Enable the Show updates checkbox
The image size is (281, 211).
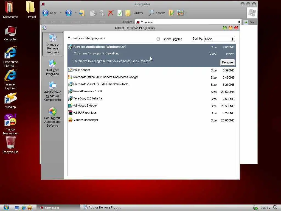point(158,39)
